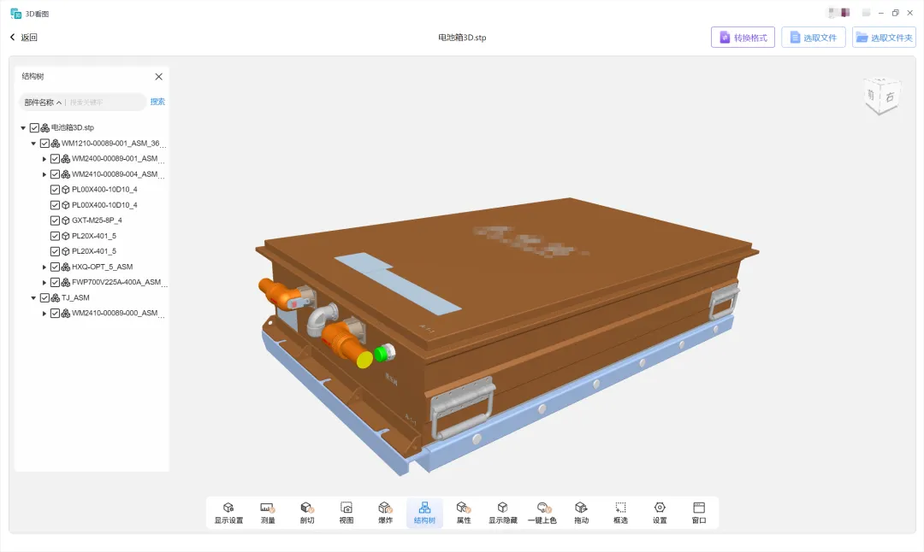Enable the 框选 box select tool
The image size is (924, 552).
click(620, 513)
